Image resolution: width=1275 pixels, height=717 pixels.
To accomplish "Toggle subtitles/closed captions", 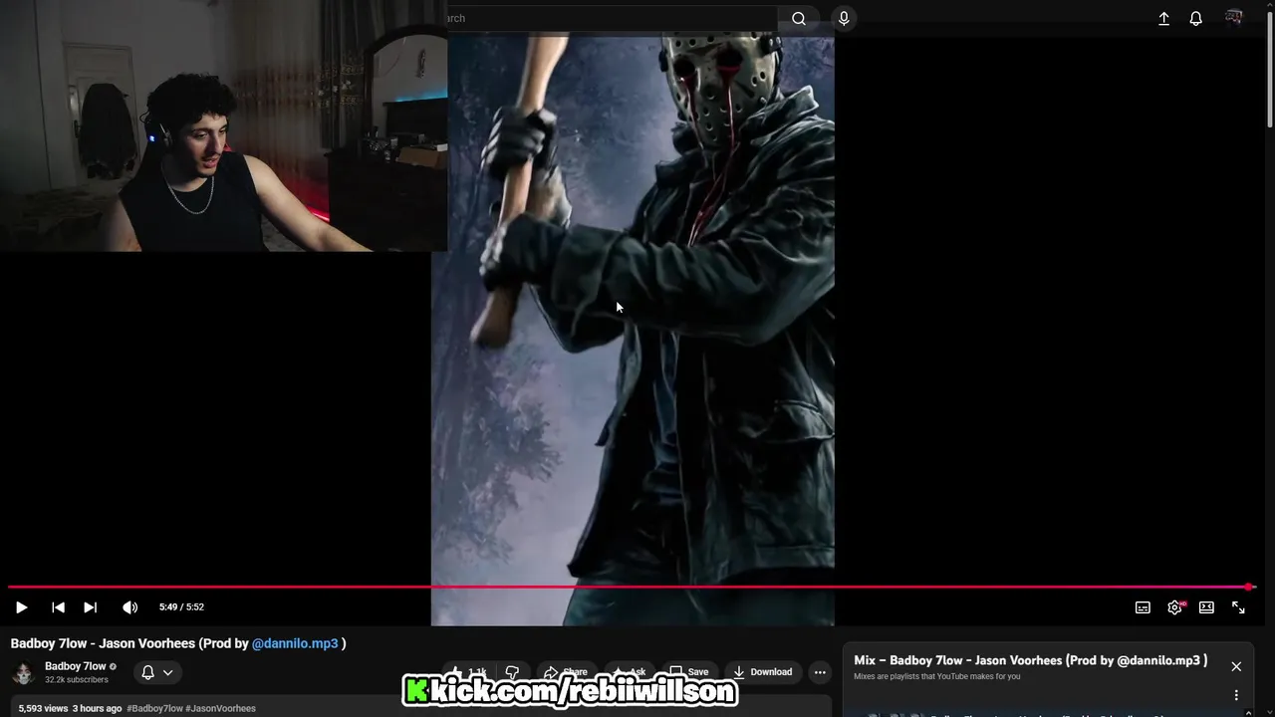I will 1143,607.
